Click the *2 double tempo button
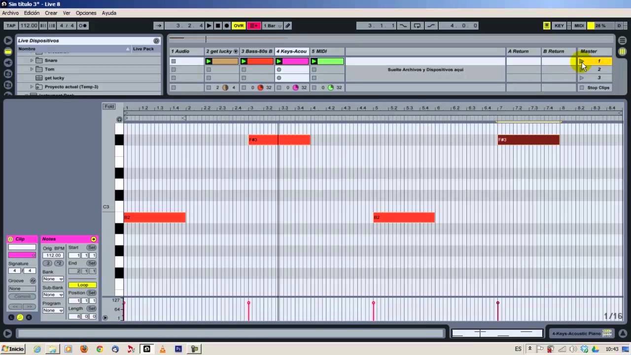Image resolution: width=631 pixels, height=355 pixels. [59, 263]
